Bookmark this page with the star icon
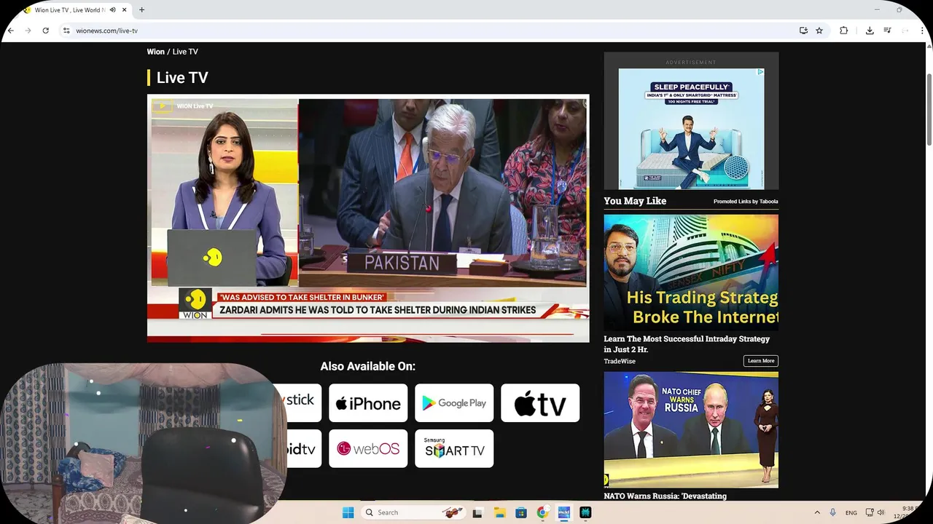933x524 pixels. 819,31
